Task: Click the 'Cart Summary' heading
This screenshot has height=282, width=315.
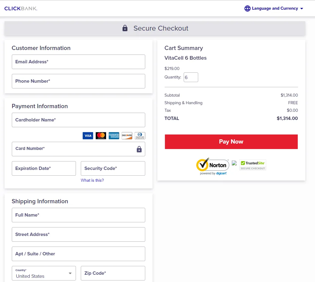Action: tap(184, 48)
